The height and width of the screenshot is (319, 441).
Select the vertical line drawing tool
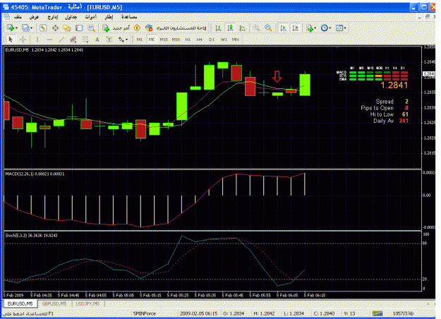(37, 40)
